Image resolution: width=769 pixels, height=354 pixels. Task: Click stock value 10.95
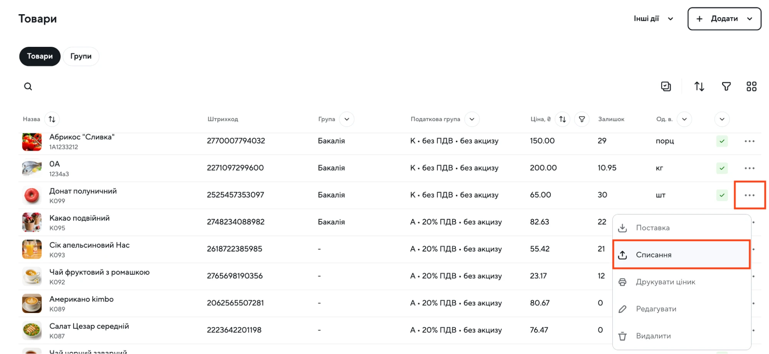click(607, 168)
